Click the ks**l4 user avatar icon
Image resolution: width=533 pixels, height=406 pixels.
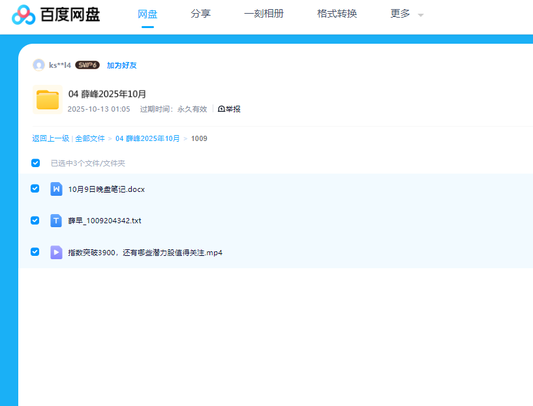pyautogui.click(x=39, y=65)
